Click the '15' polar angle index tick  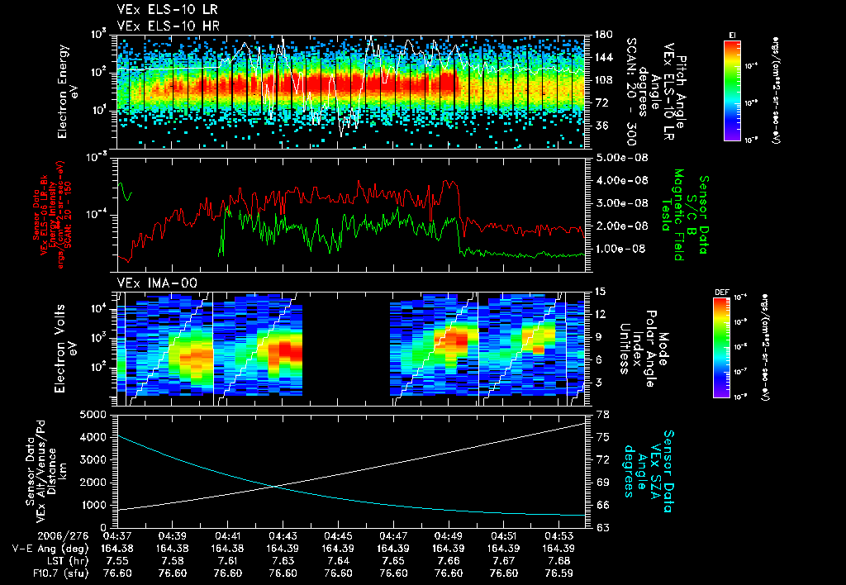[600, 292]
